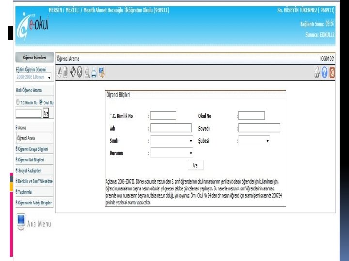Click the e-okul logo
The image size is (349, 261).
pos(33,26)
